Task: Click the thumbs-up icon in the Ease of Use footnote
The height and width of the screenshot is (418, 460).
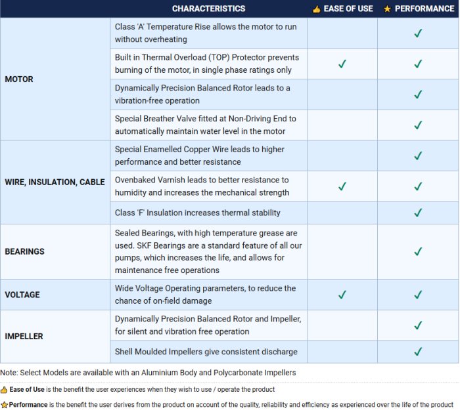Action: point(4,390)
